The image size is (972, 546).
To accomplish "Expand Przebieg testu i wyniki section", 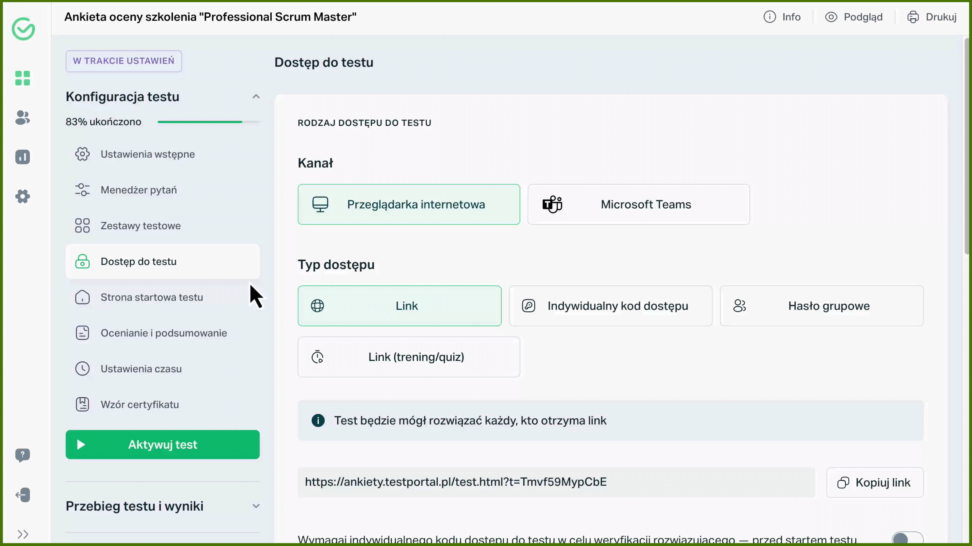I will 256,506.
